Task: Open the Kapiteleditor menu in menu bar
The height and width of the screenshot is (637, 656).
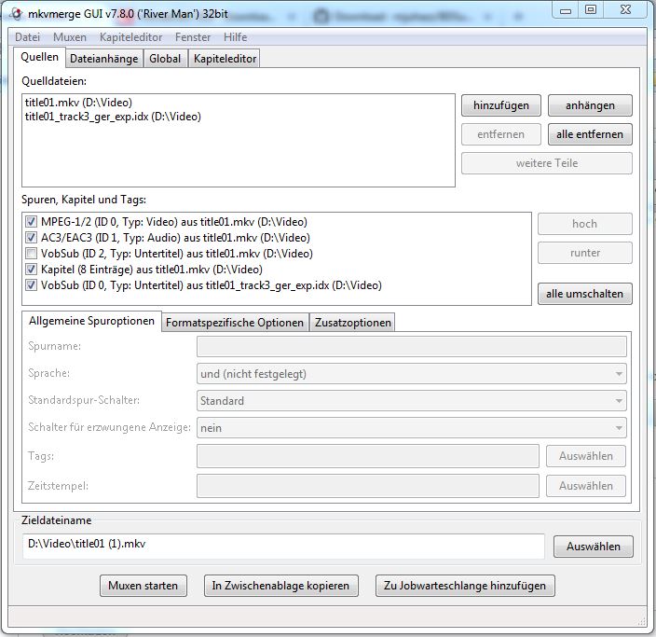Action: 130,37
